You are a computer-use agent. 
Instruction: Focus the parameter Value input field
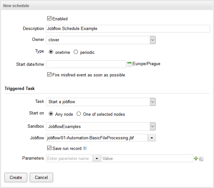(147, 158)
